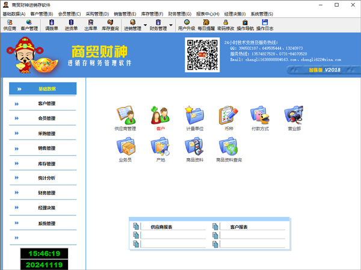Open the 库存管理(F) menu
Viewport: 361px width, 270px height.
(152, 14)
